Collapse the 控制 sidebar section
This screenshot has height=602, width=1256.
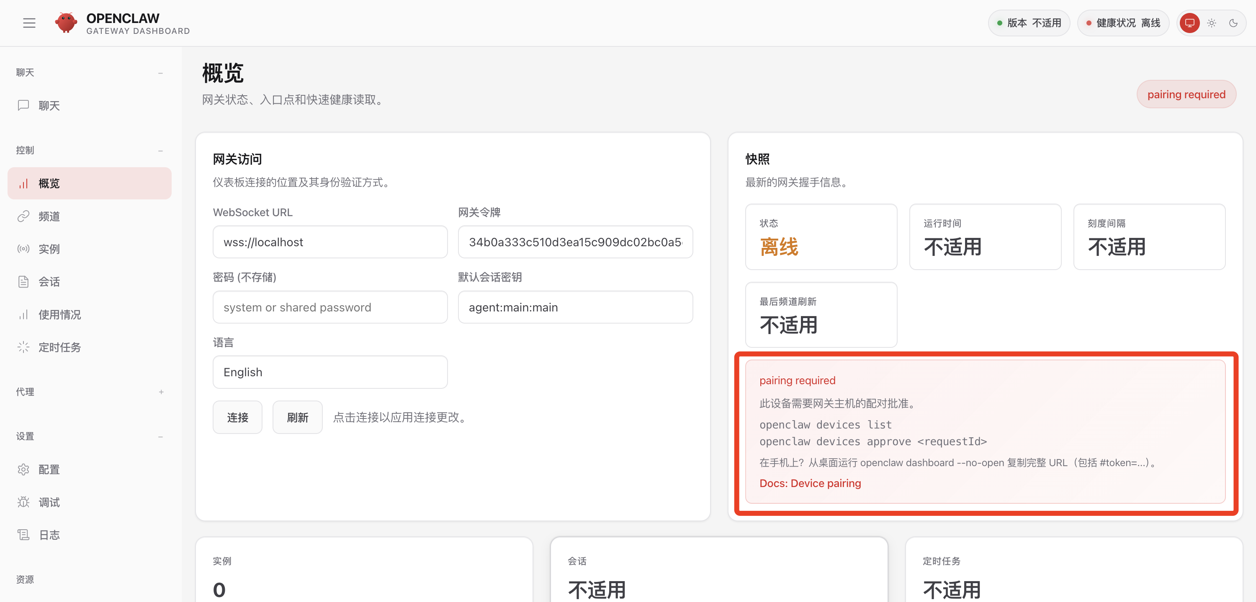160,150
